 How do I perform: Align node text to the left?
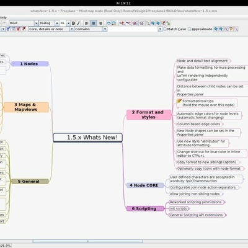click(x=87, y=23)
